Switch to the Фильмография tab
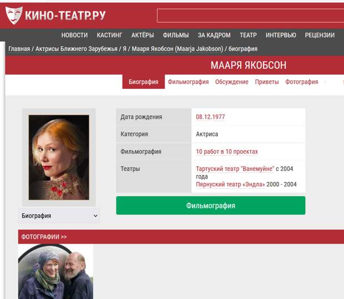Image resolution: width=344 pixels, height=299 pixels. point(188,82)
